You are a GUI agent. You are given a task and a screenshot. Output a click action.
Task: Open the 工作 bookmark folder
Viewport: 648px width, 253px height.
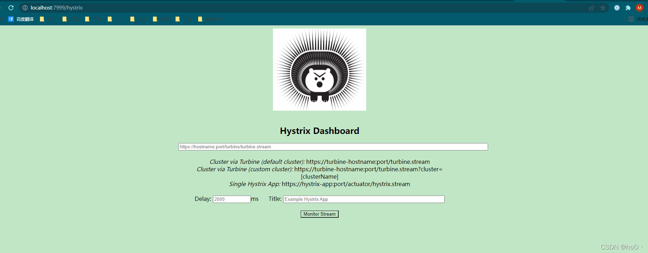pyautogui.click(x=184, y=19)
